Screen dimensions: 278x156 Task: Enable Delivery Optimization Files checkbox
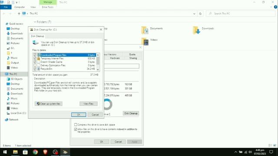click(35, 65)
